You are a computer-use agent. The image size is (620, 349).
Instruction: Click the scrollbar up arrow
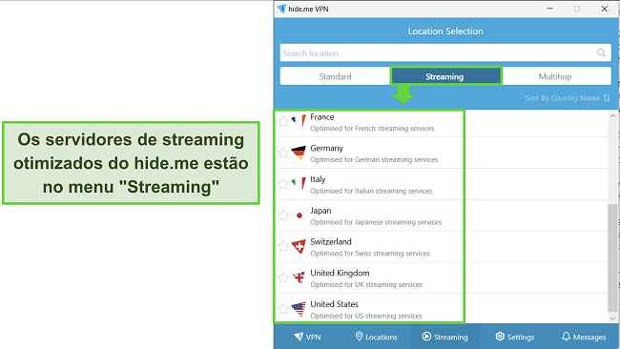[x=613, y=115]
